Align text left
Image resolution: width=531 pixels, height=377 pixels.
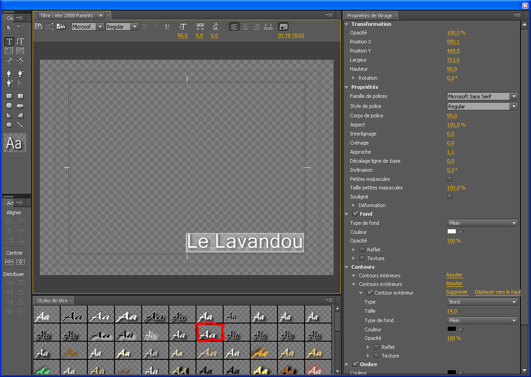click(234, 26)
